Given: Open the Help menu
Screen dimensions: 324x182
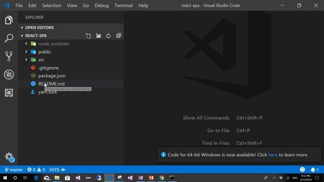Looking at the screenshot, I should 143,6.
